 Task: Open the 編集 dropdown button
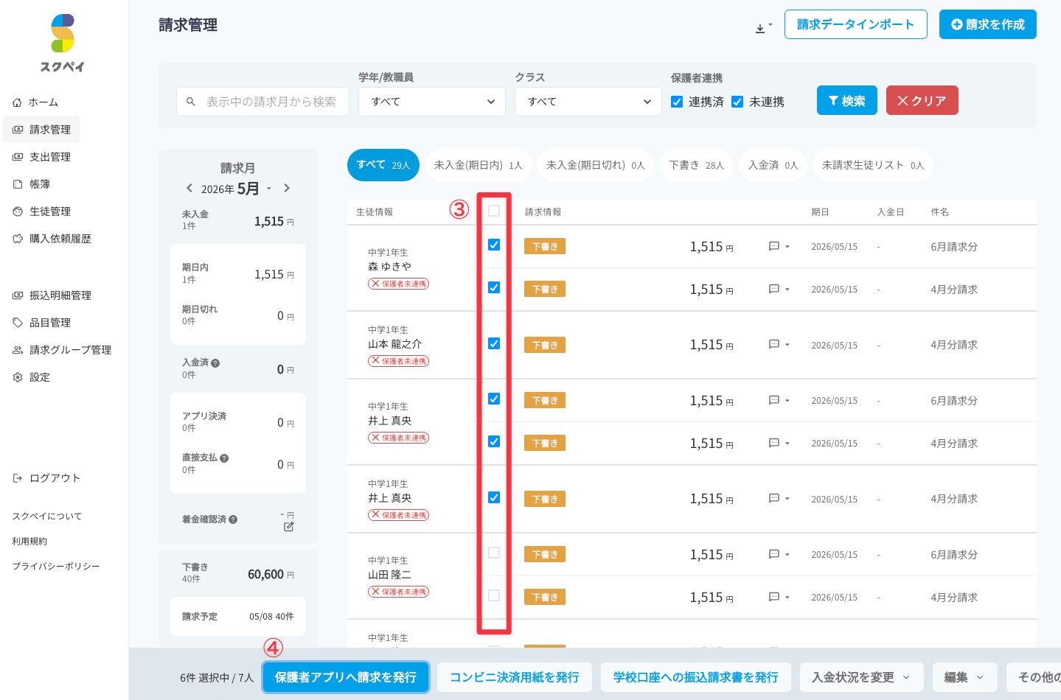[964, 677]
